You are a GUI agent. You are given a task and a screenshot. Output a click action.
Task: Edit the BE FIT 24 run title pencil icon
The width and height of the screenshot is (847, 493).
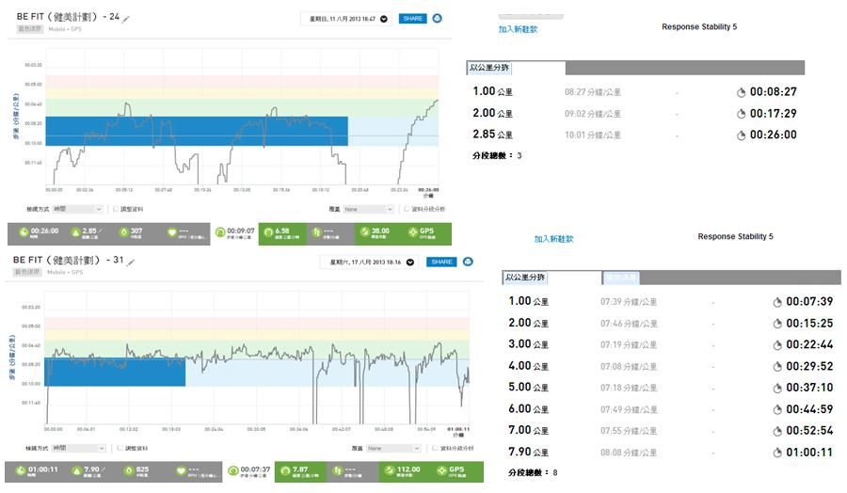click(126, 20)
